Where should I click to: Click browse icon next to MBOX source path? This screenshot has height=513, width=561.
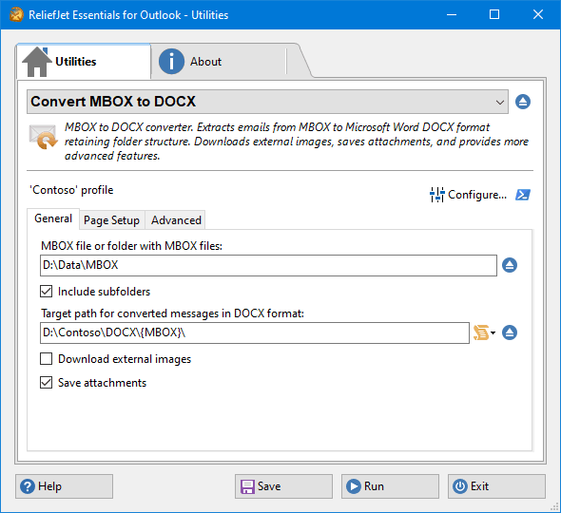click(510, 265)
